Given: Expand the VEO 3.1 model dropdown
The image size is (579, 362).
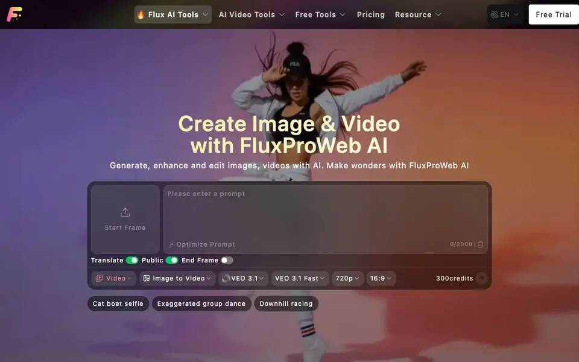Looking at the screenshot, I should 243,278.
